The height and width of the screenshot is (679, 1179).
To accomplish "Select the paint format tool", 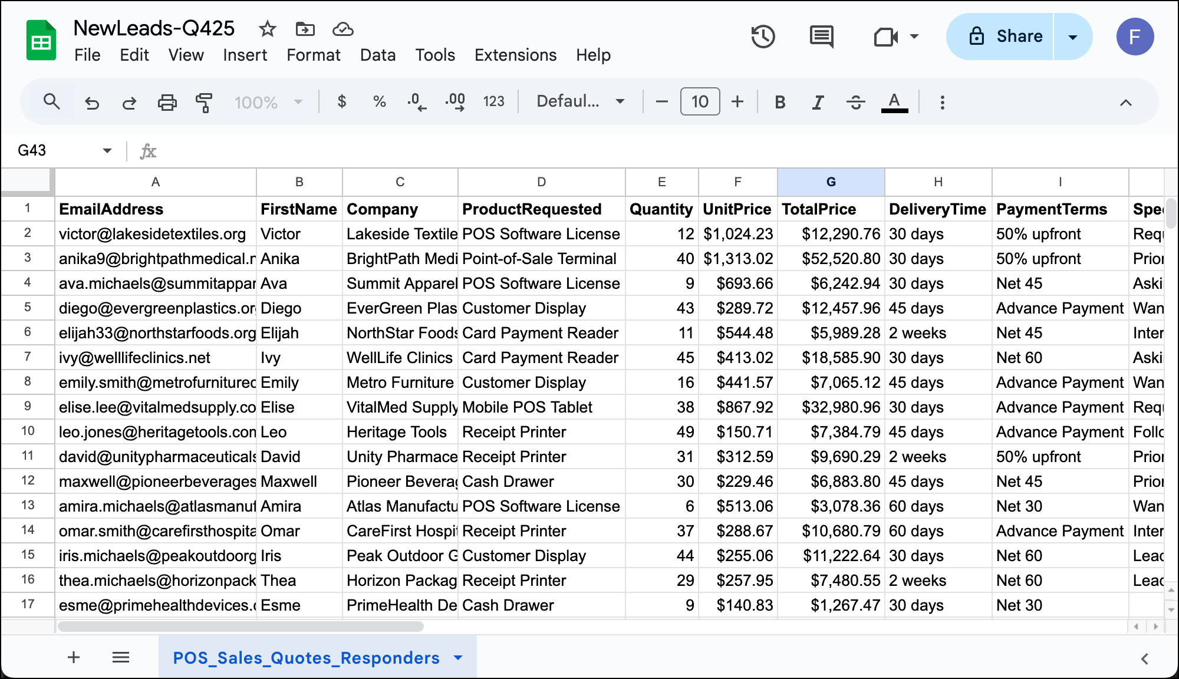I will (203, 101).
